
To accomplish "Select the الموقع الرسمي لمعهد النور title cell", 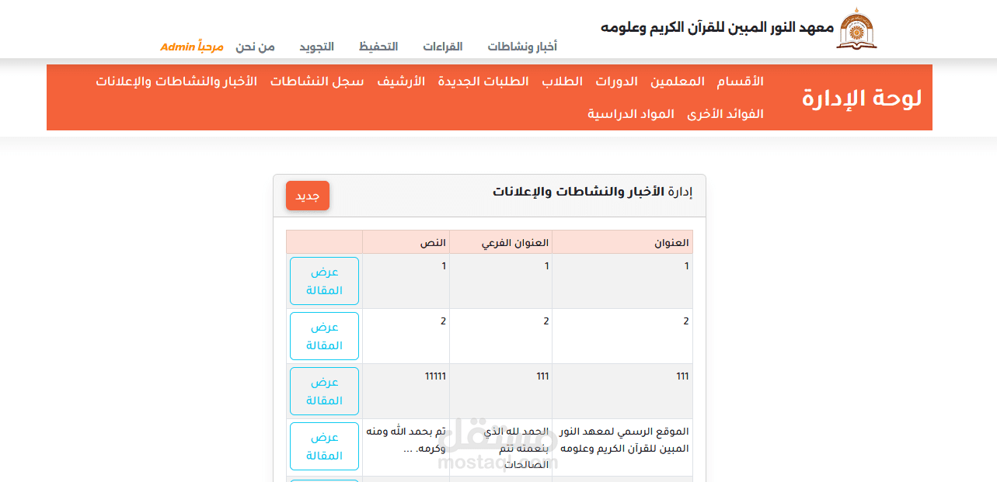I will point(622,447).
